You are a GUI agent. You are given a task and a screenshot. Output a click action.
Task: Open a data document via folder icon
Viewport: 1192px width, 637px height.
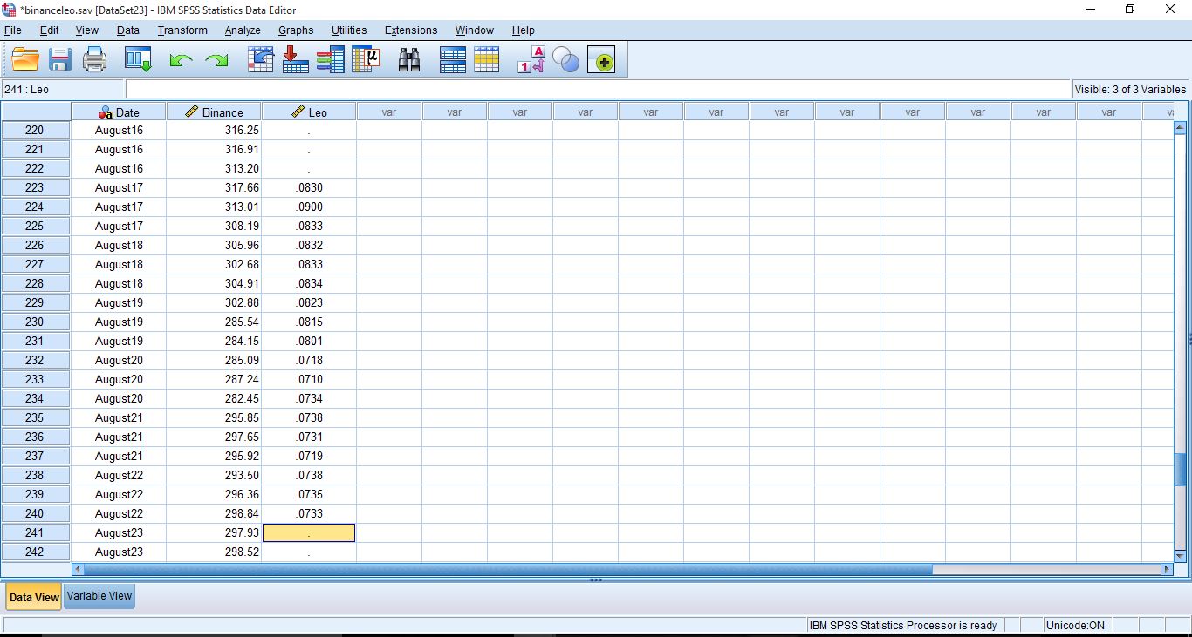pos(25,60)
